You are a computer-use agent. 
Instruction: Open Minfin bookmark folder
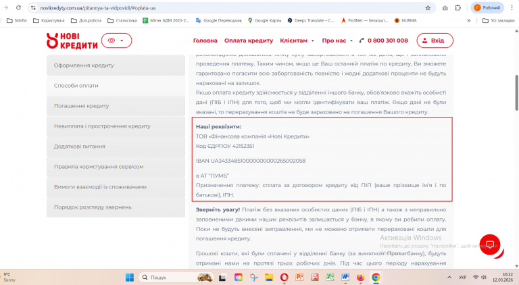tap(17, 20)
